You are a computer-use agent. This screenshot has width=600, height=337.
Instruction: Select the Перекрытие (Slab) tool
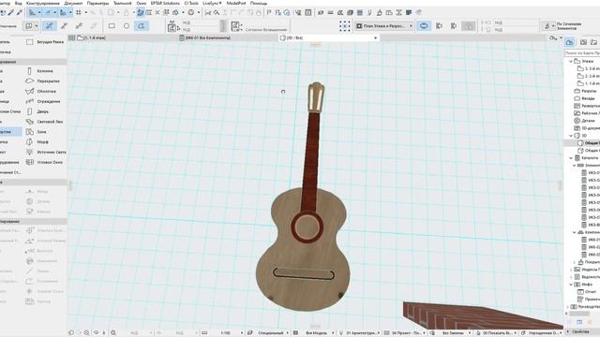(42, 81)
